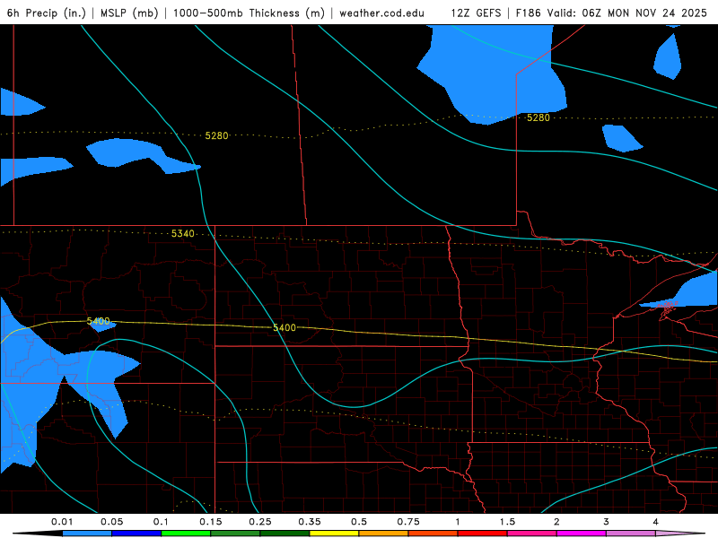Click the 0.75 legend value
718x538 pixels.
click(408, 522)
